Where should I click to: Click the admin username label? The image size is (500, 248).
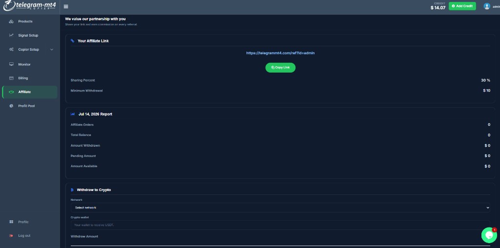(496, 6)
